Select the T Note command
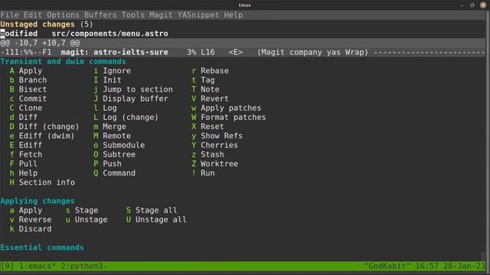Screen dimensions: 490x275 205,89
